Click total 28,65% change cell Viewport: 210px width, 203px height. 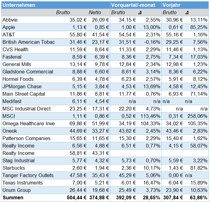click(x=151, y=197)
